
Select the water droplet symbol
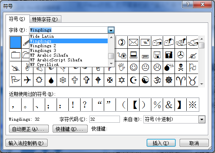51,80
